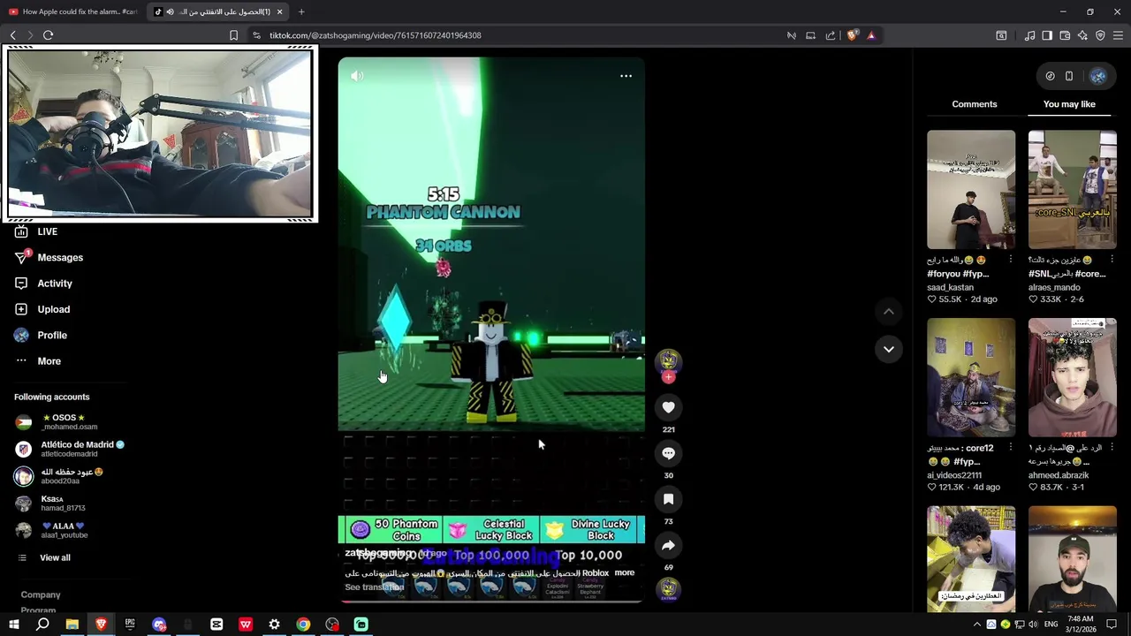Switch to the You may like tab
The width and height of the screenshot is (1131, 636).
coord(1069,104)
